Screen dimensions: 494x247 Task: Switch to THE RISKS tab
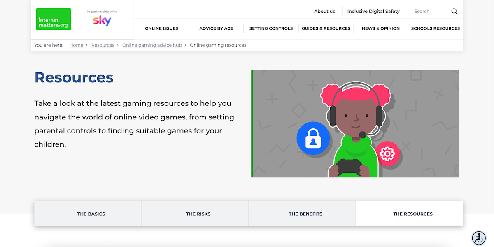point(198,214)
